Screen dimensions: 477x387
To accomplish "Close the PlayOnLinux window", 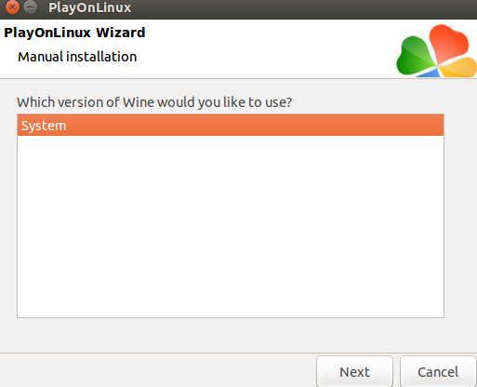I will 12,7.
